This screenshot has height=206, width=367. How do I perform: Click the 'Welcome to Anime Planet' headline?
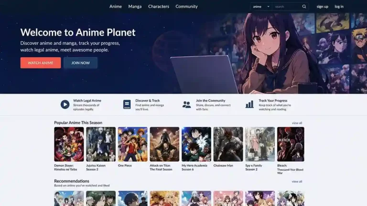(78, 32)
